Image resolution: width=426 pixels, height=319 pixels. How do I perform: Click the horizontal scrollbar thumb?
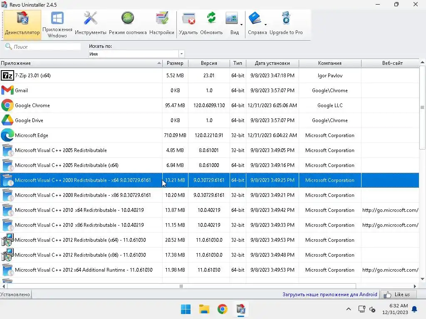coord(181,286)
